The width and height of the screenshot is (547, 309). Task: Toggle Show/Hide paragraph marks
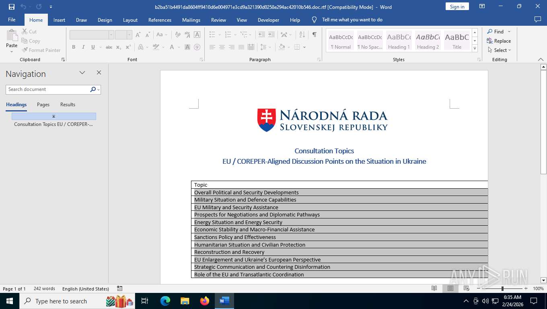315,35
